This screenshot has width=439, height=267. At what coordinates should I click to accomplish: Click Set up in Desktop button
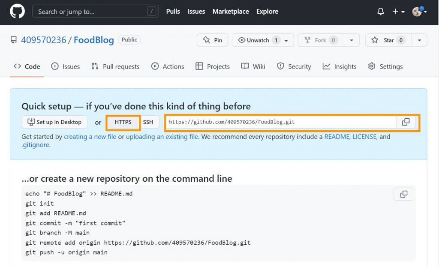[54, 122]
